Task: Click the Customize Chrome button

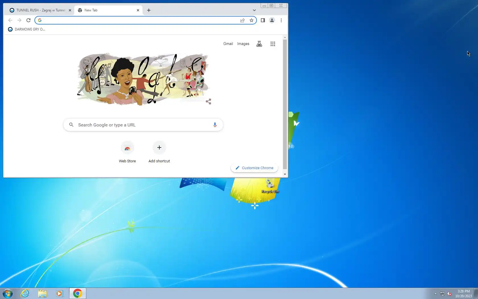Action: (254, 168)
